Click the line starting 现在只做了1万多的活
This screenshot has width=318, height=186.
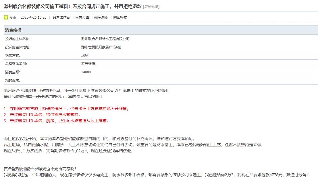click(x=69, y=151)
